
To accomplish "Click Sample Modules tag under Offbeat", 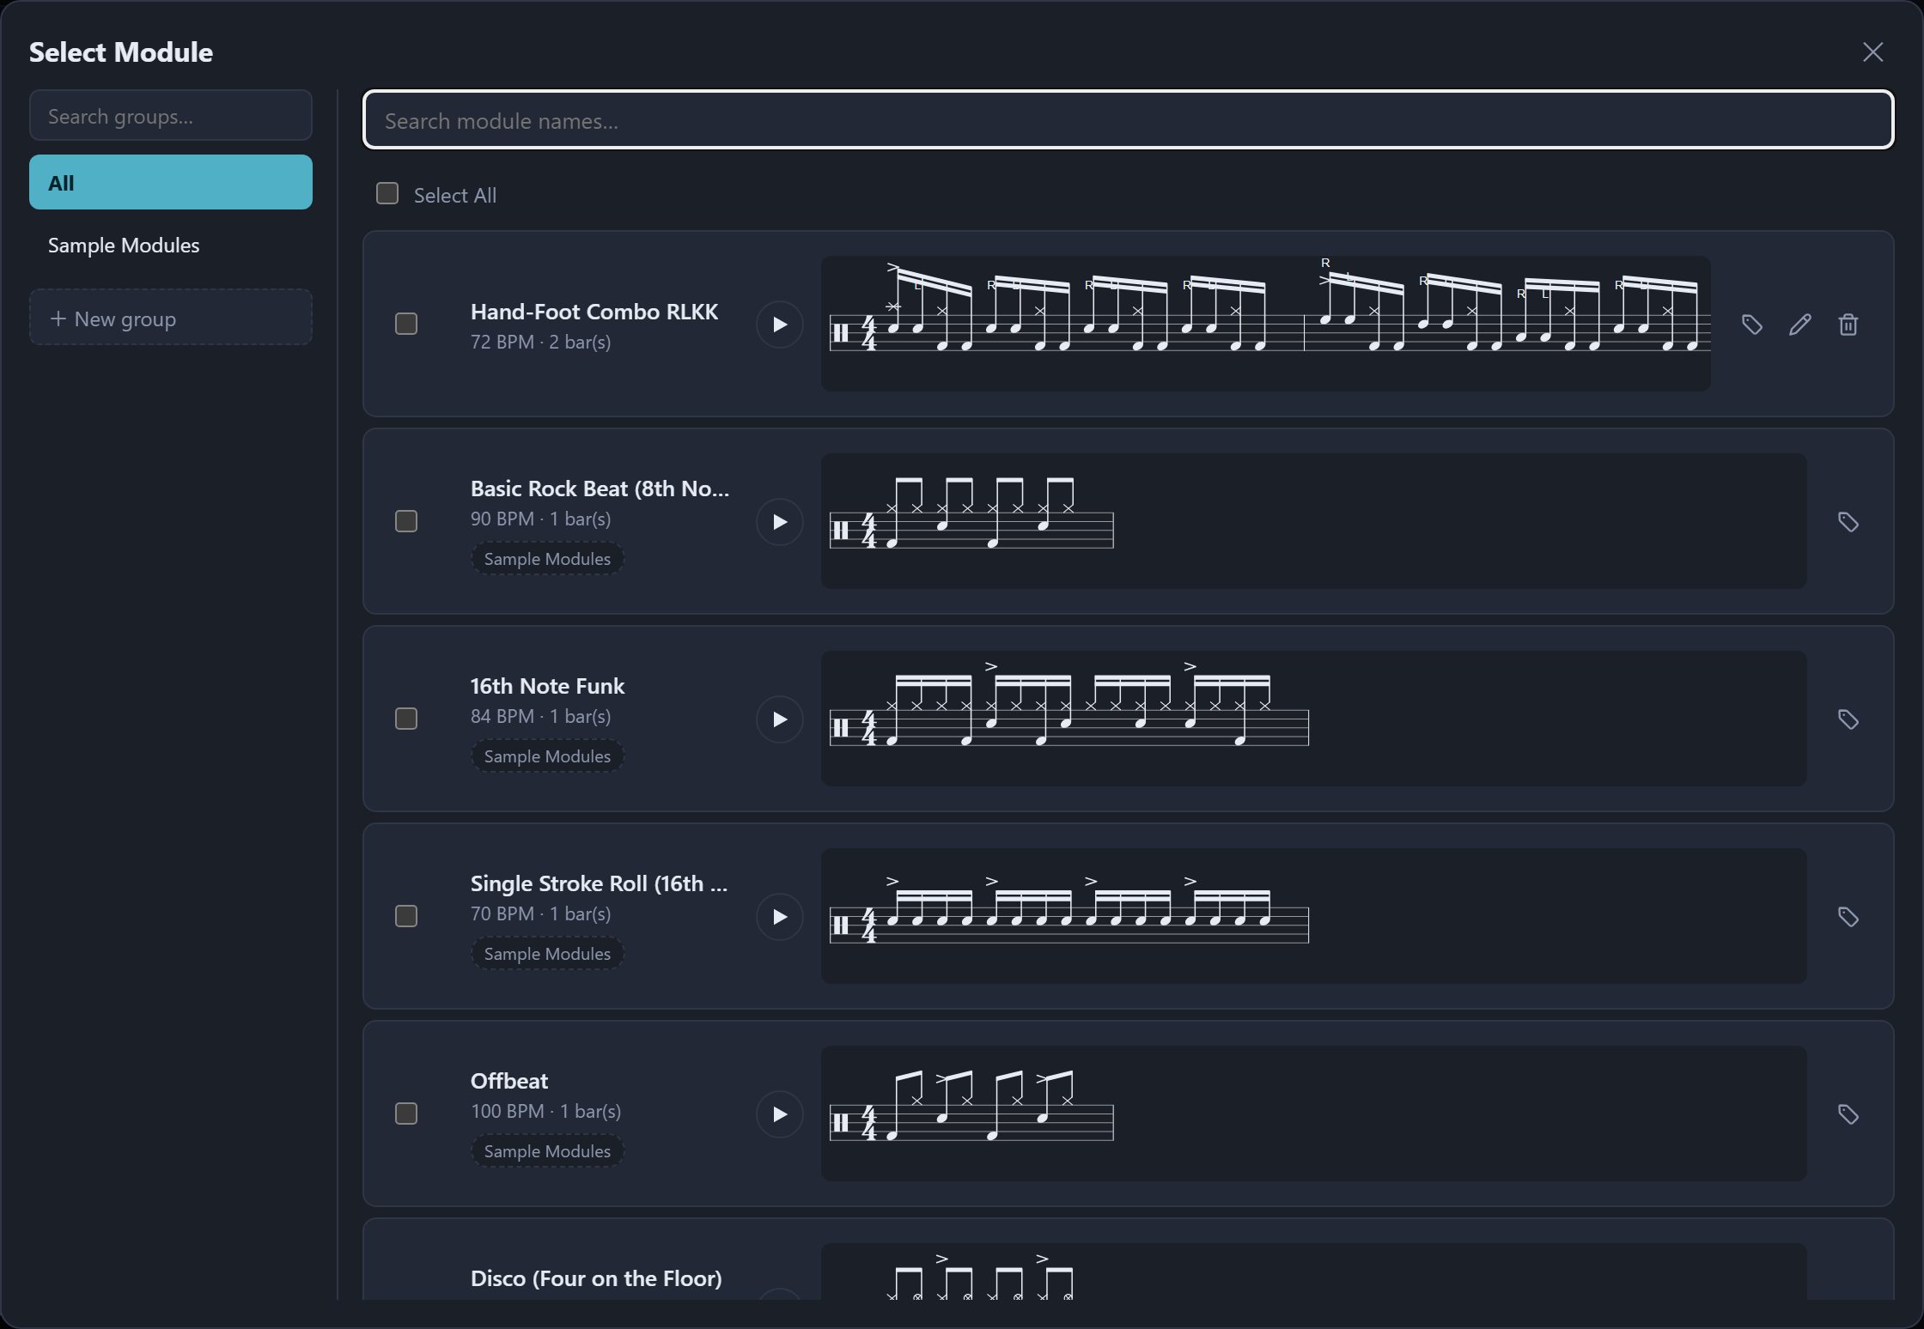I will pos(547,1151).
